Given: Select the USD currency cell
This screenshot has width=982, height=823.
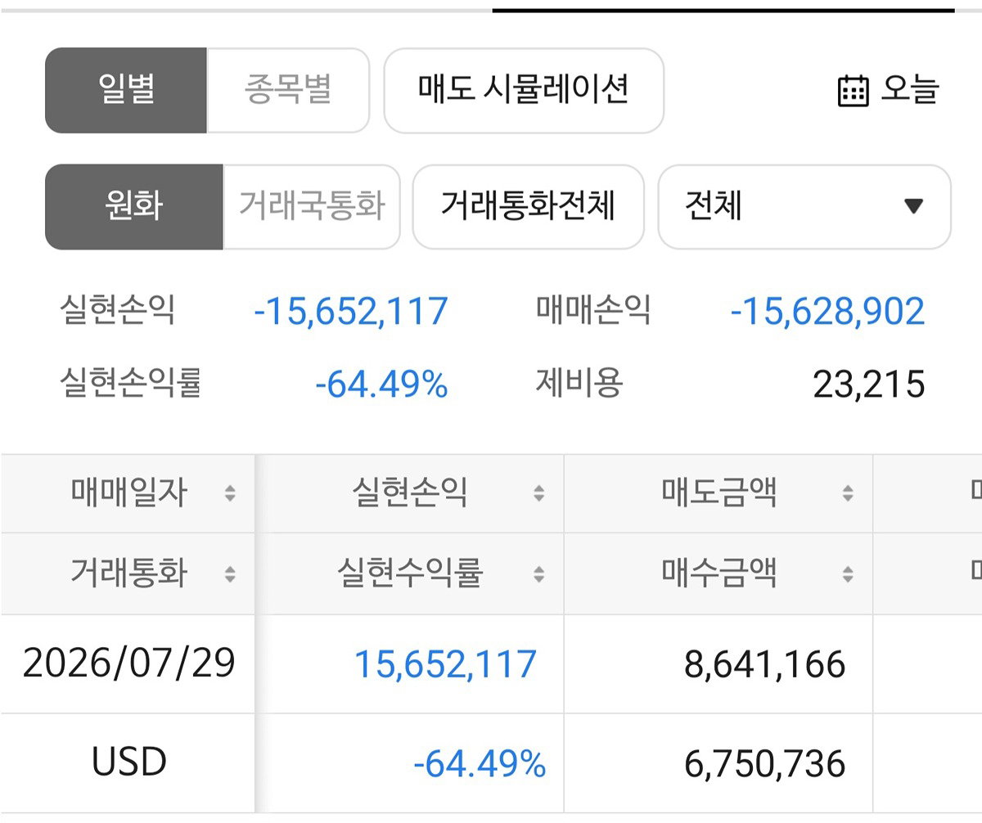Looking at the screenshot, I should tap(128, 763).
